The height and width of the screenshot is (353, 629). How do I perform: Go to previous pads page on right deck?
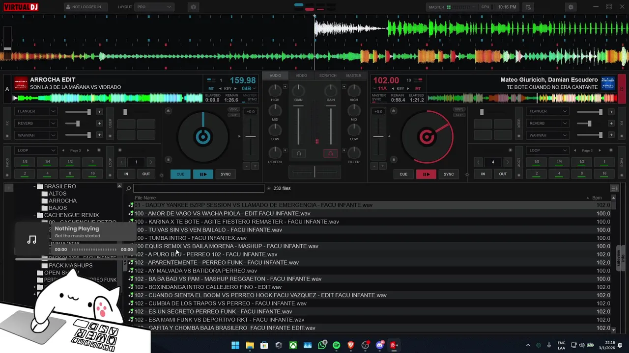tap(575, 151)
